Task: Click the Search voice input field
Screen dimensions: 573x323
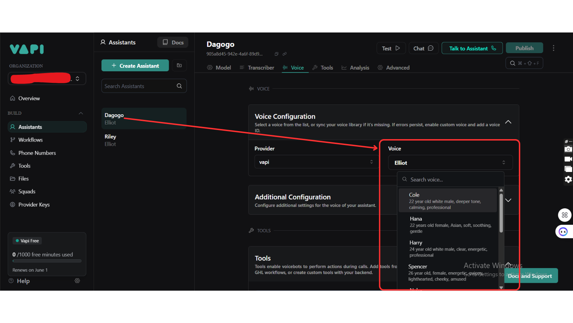Action: pos(451,180)
